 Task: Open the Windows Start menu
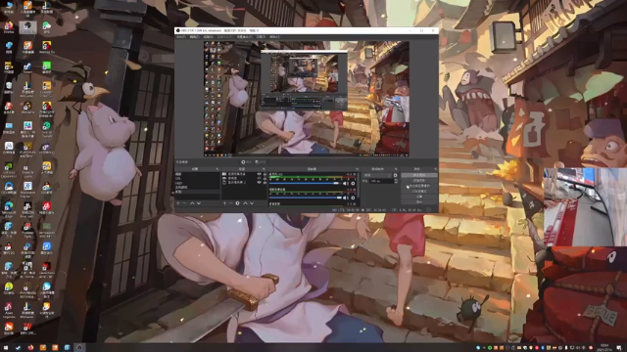point(6,348)
